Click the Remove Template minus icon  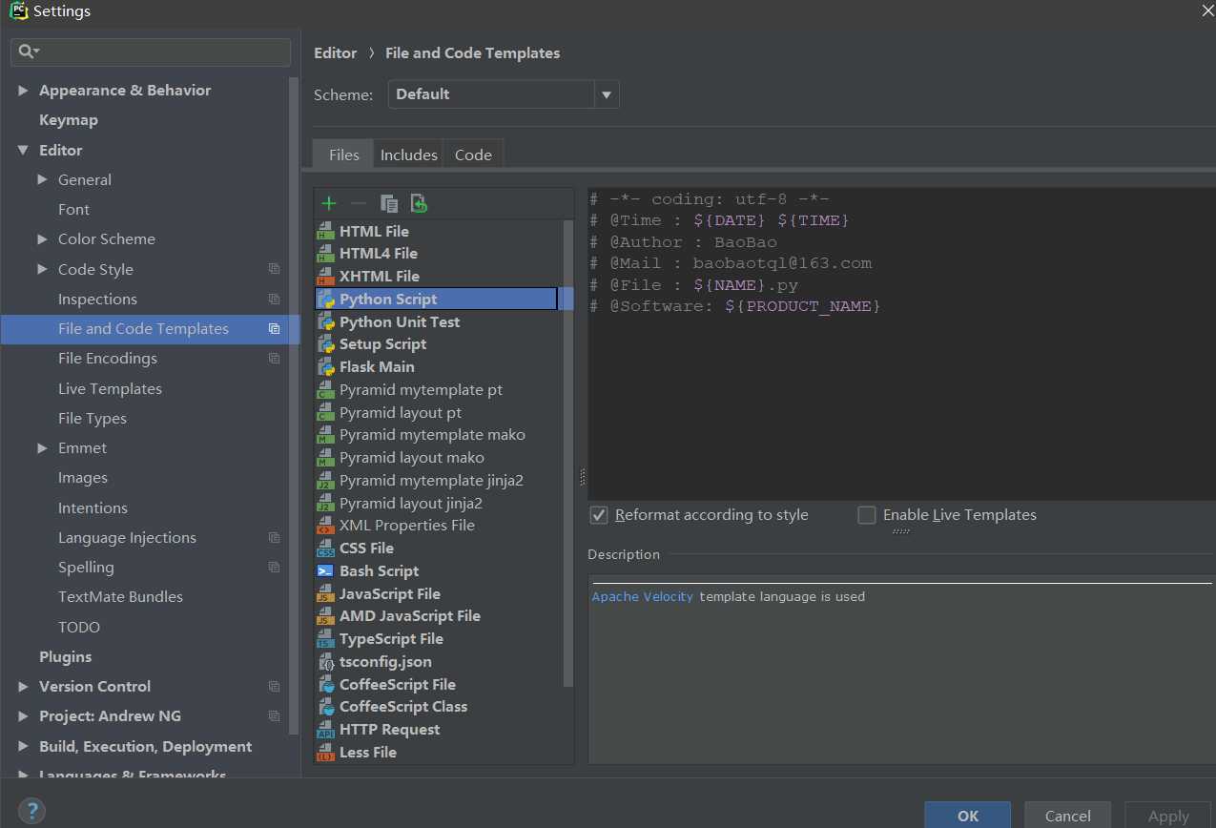359,203
